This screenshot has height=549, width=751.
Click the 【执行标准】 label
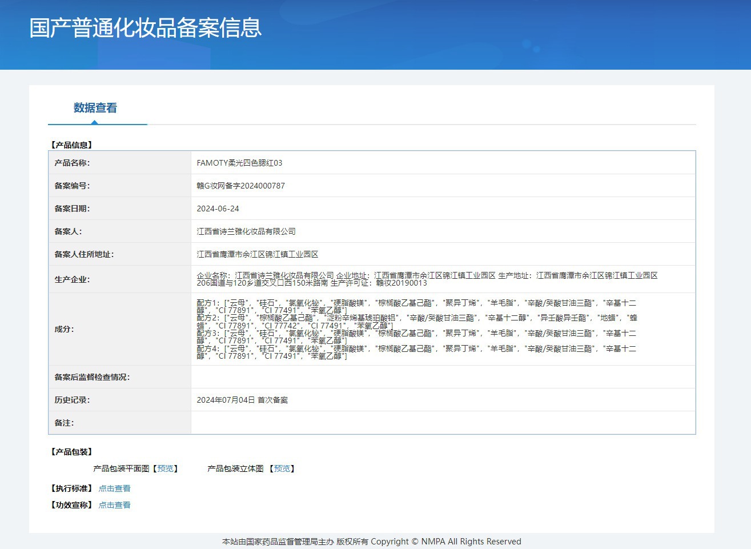pos(71,488)
